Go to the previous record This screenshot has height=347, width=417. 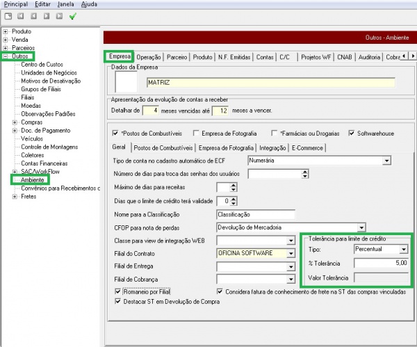coord(33,15)
